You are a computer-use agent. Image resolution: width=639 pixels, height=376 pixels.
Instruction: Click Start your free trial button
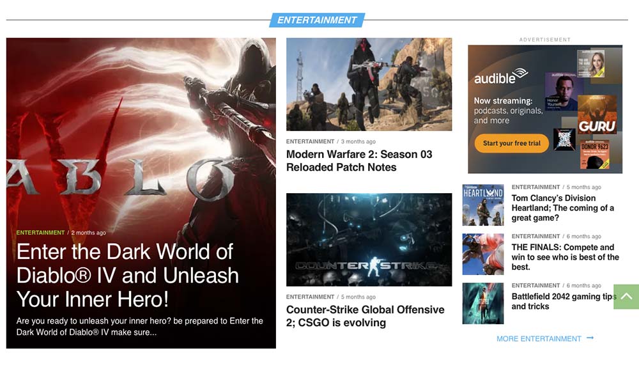click(x=511, y=143)
